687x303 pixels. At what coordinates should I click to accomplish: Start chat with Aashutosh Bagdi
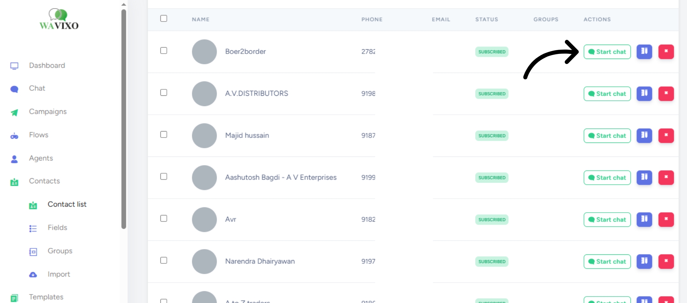click(607, 178)
